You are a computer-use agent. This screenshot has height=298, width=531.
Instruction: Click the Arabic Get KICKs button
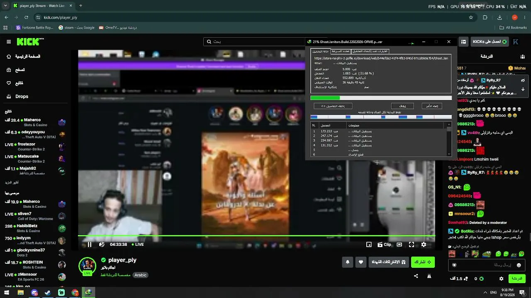click(x=490, y=42)
